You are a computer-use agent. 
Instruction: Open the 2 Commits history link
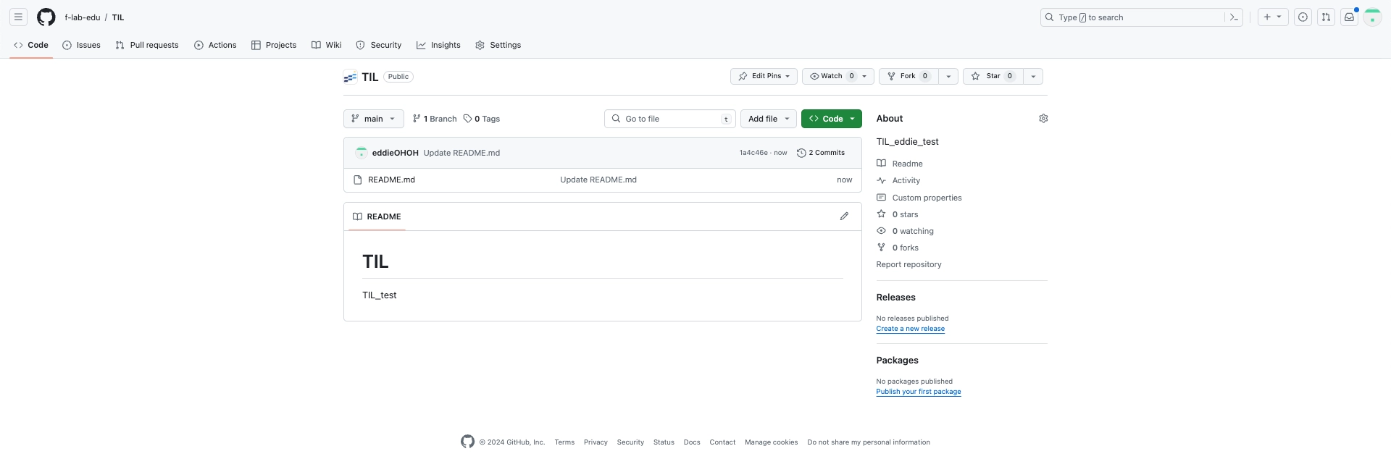pos(821,153)
